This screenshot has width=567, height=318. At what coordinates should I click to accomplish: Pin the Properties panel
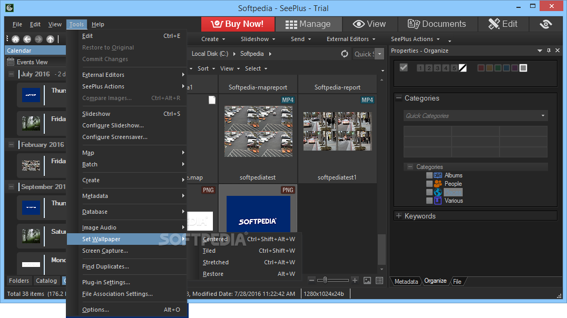pos(549,51)
